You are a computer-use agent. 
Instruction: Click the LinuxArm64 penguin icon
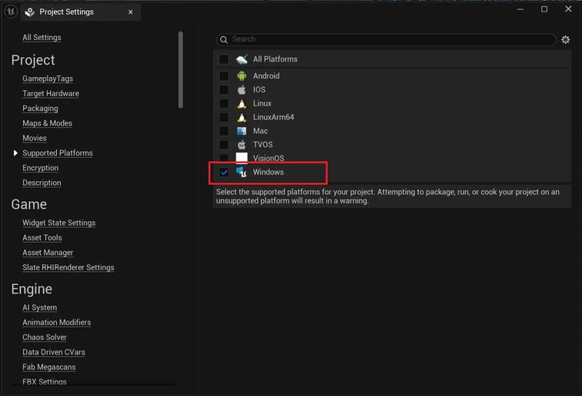[x=242, y=117]
